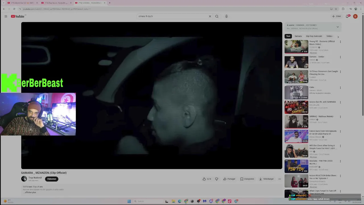Open Young RZ Doctorat video thumbnail
This screenshot has width=364, height=205.
point(296,46)
